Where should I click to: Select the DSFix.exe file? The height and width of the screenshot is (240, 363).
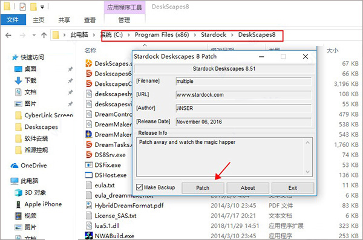[108, 165]
